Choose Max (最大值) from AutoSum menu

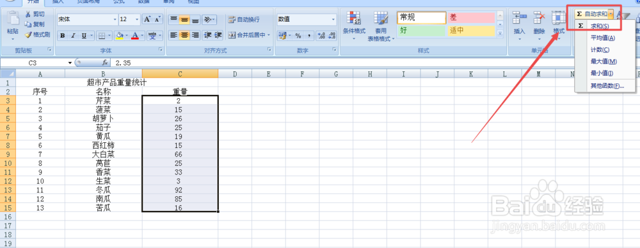(605, 62)
